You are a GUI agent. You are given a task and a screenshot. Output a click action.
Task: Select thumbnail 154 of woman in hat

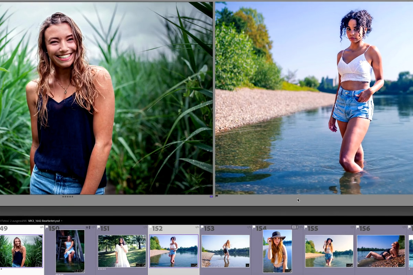click(x=277, y=251)
